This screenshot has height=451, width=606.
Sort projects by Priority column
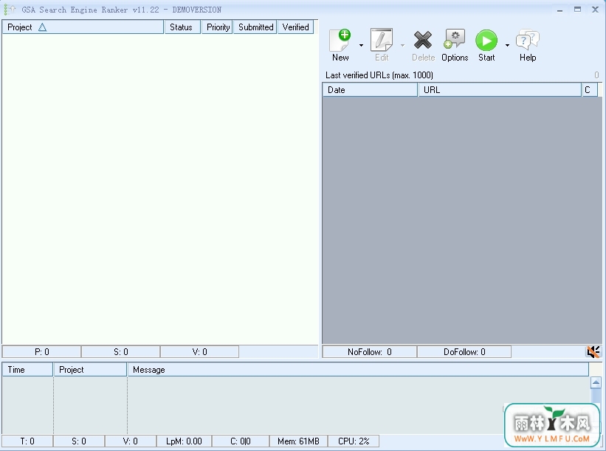click(217, 27)
